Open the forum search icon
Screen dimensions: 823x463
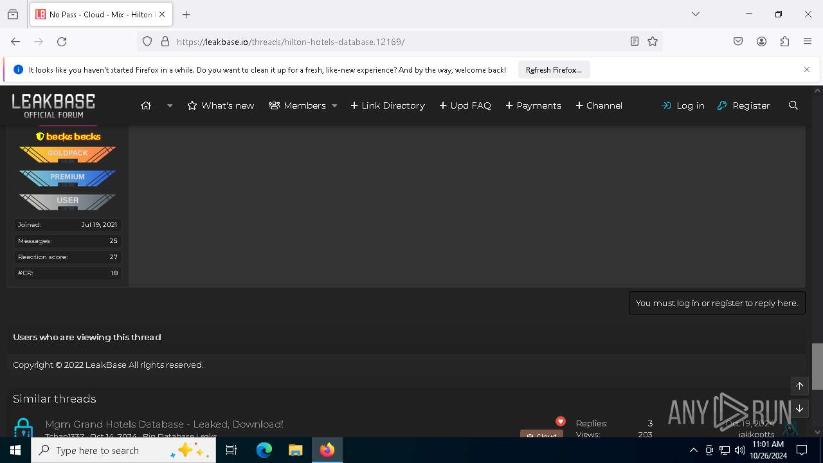[793, 105]
